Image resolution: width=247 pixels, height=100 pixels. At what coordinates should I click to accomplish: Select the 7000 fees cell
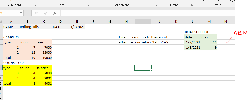tap(44, 47)
